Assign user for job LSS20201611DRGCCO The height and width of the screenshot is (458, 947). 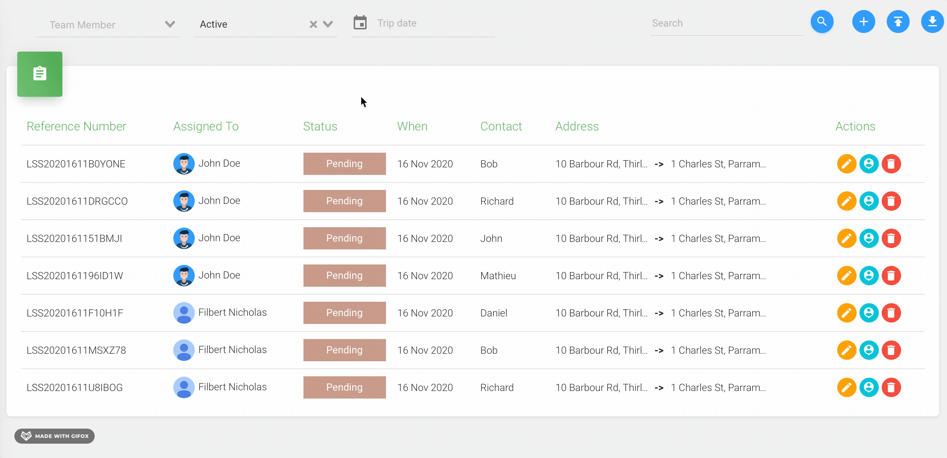click(869, 201)
